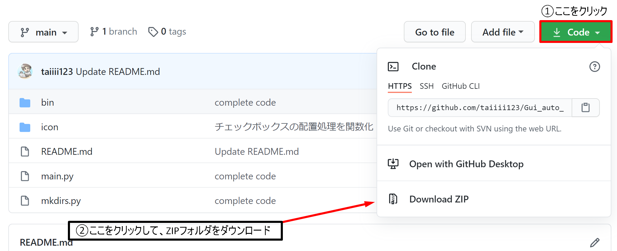Screen dimensions: 617x251
Task: Click the tag icon beside 0 tags
Action: click(x=153, y=32)
